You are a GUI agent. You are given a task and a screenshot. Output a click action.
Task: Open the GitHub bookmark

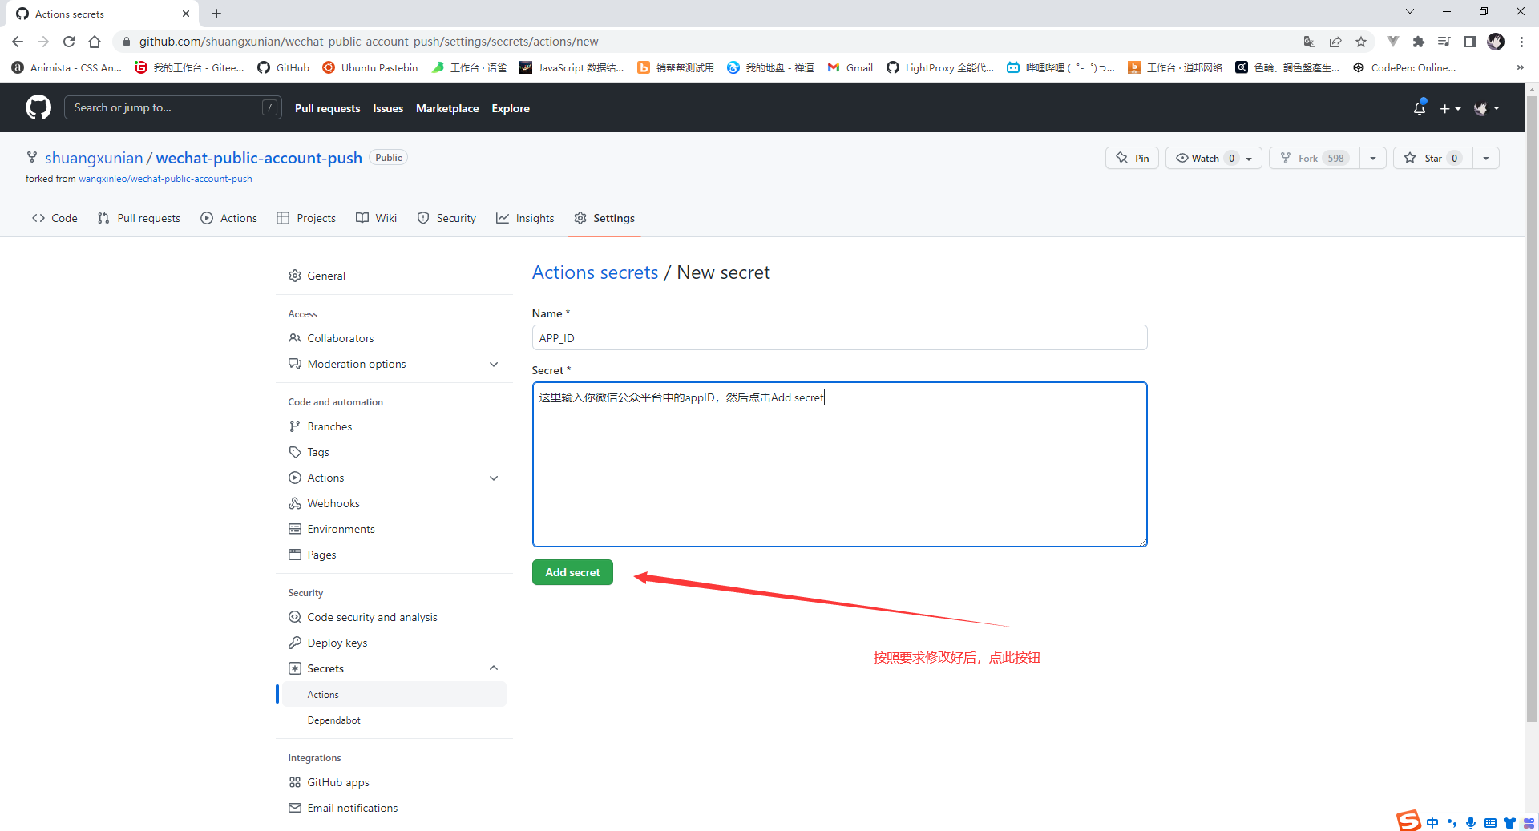[284, 67]
